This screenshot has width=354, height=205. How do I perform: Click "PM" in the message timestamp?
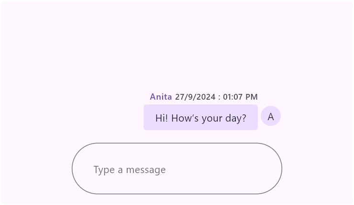pyautogui.click(x=252, y=97)
